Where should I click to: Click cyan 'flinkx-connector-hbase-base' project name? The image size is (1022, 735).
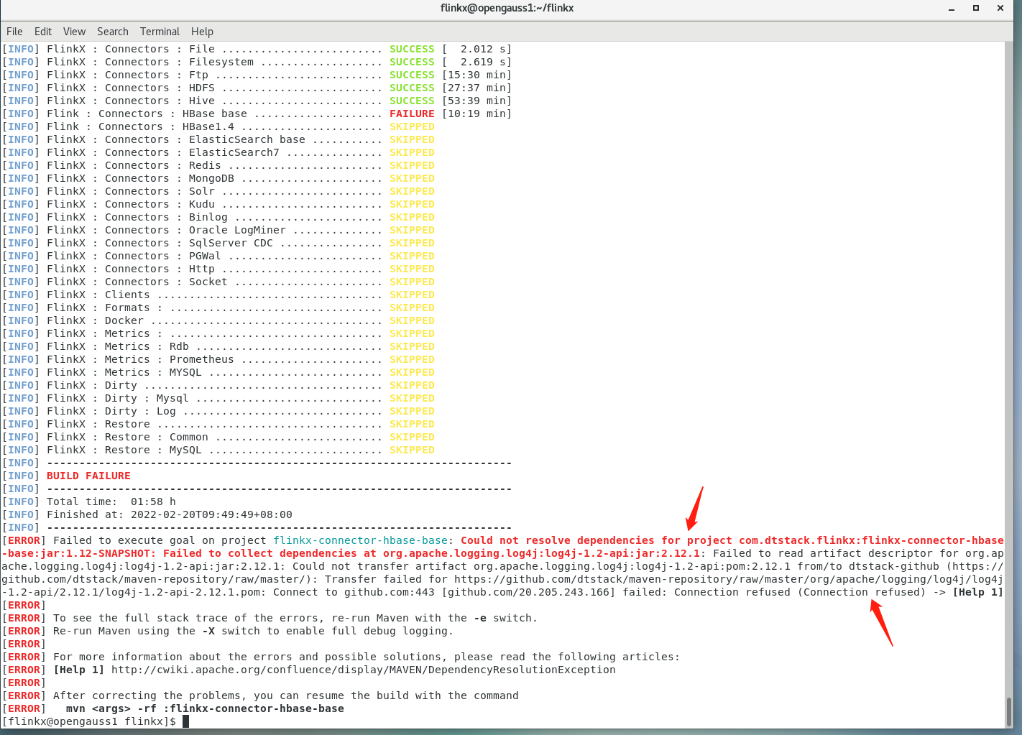point(361,540)
